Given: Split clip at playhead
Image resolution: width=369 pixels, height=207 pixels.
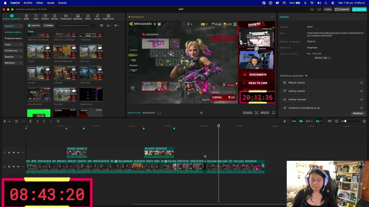Looking at the screenshot, I should point(30,121).
